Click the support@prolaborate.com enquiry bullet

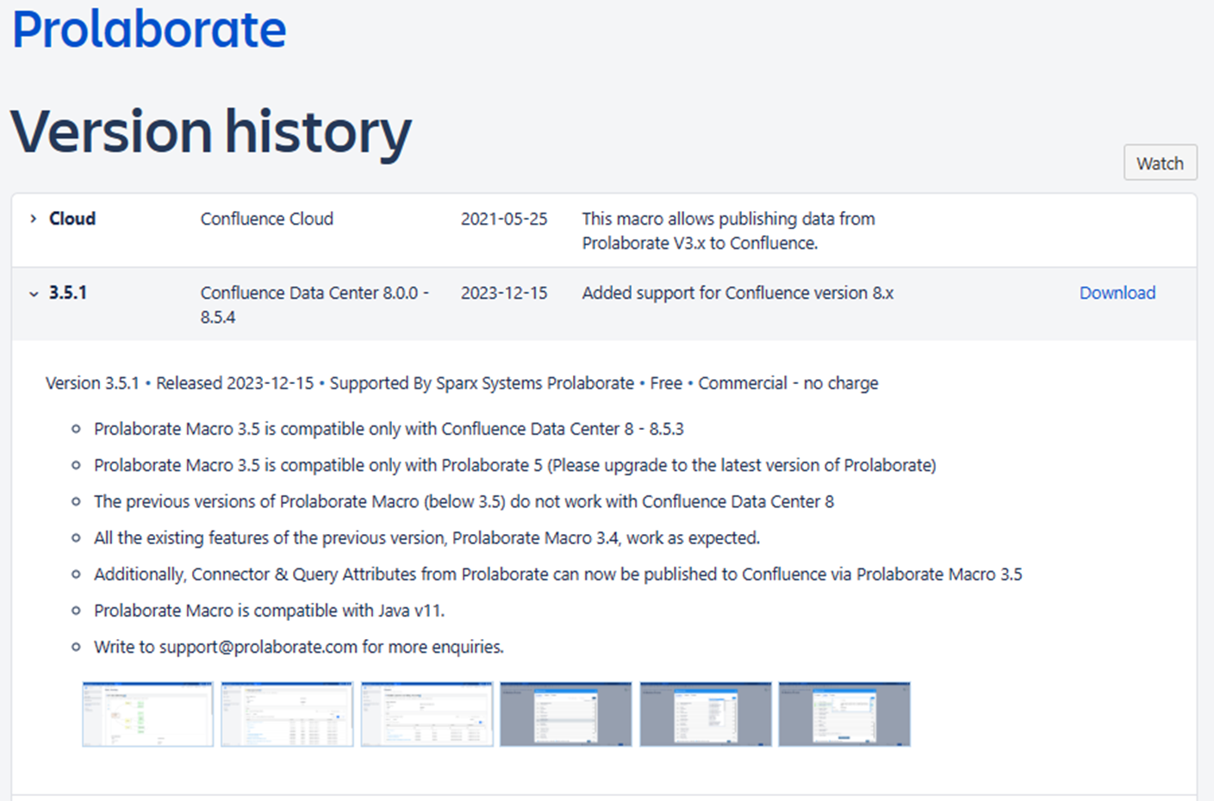[x=299, y=647]
